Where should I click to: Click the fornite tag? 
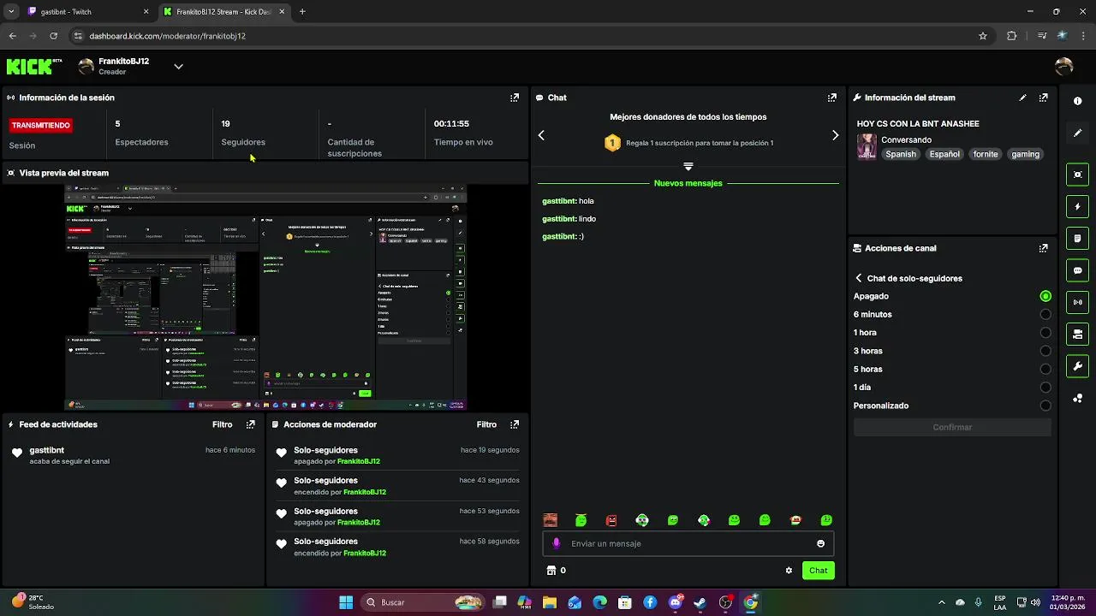point(986,154)
